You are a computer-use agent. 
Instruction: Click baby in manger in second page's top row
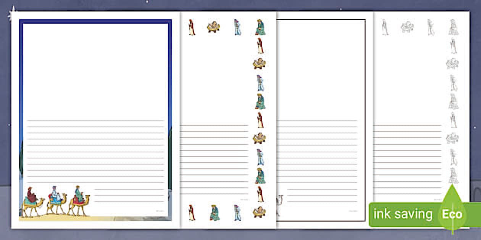point(213,27)
